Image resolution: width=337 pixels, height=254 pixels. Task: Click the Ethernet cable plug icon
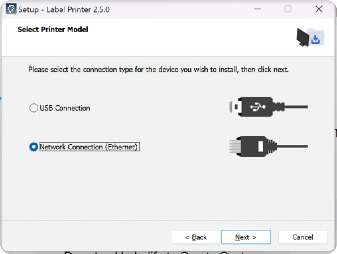268,146
